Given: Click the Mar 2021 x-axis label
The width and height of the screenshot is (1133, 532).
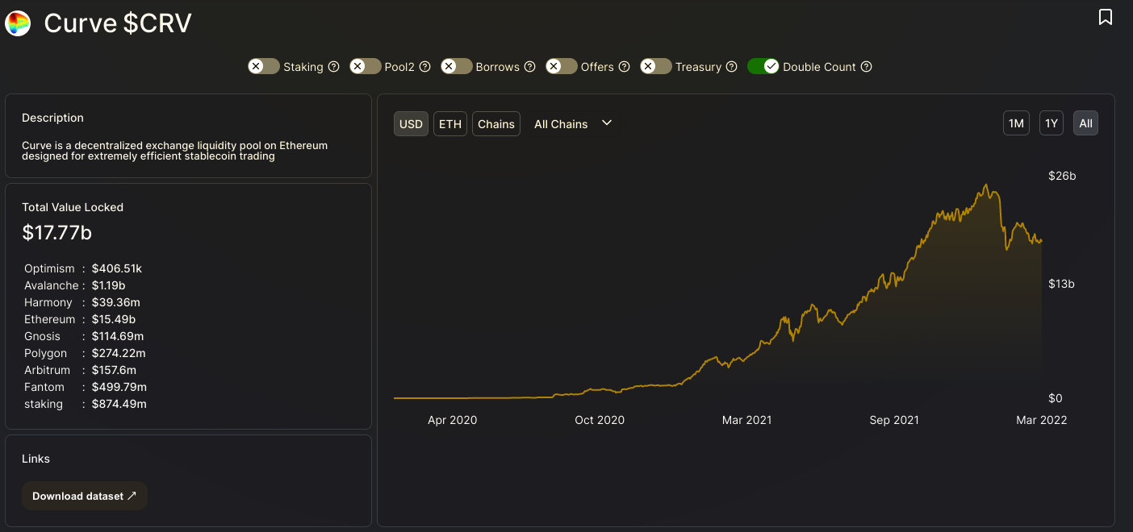Looking at the screenshot, I should point(746,420).
